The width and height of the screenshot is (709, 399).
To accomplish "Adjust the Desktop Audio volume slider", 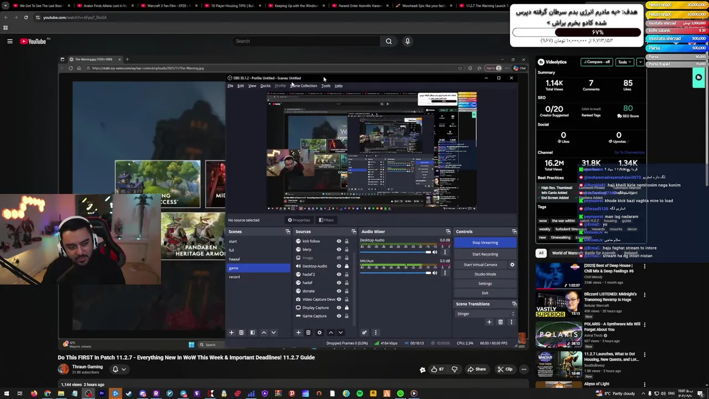I will point(396,252).
